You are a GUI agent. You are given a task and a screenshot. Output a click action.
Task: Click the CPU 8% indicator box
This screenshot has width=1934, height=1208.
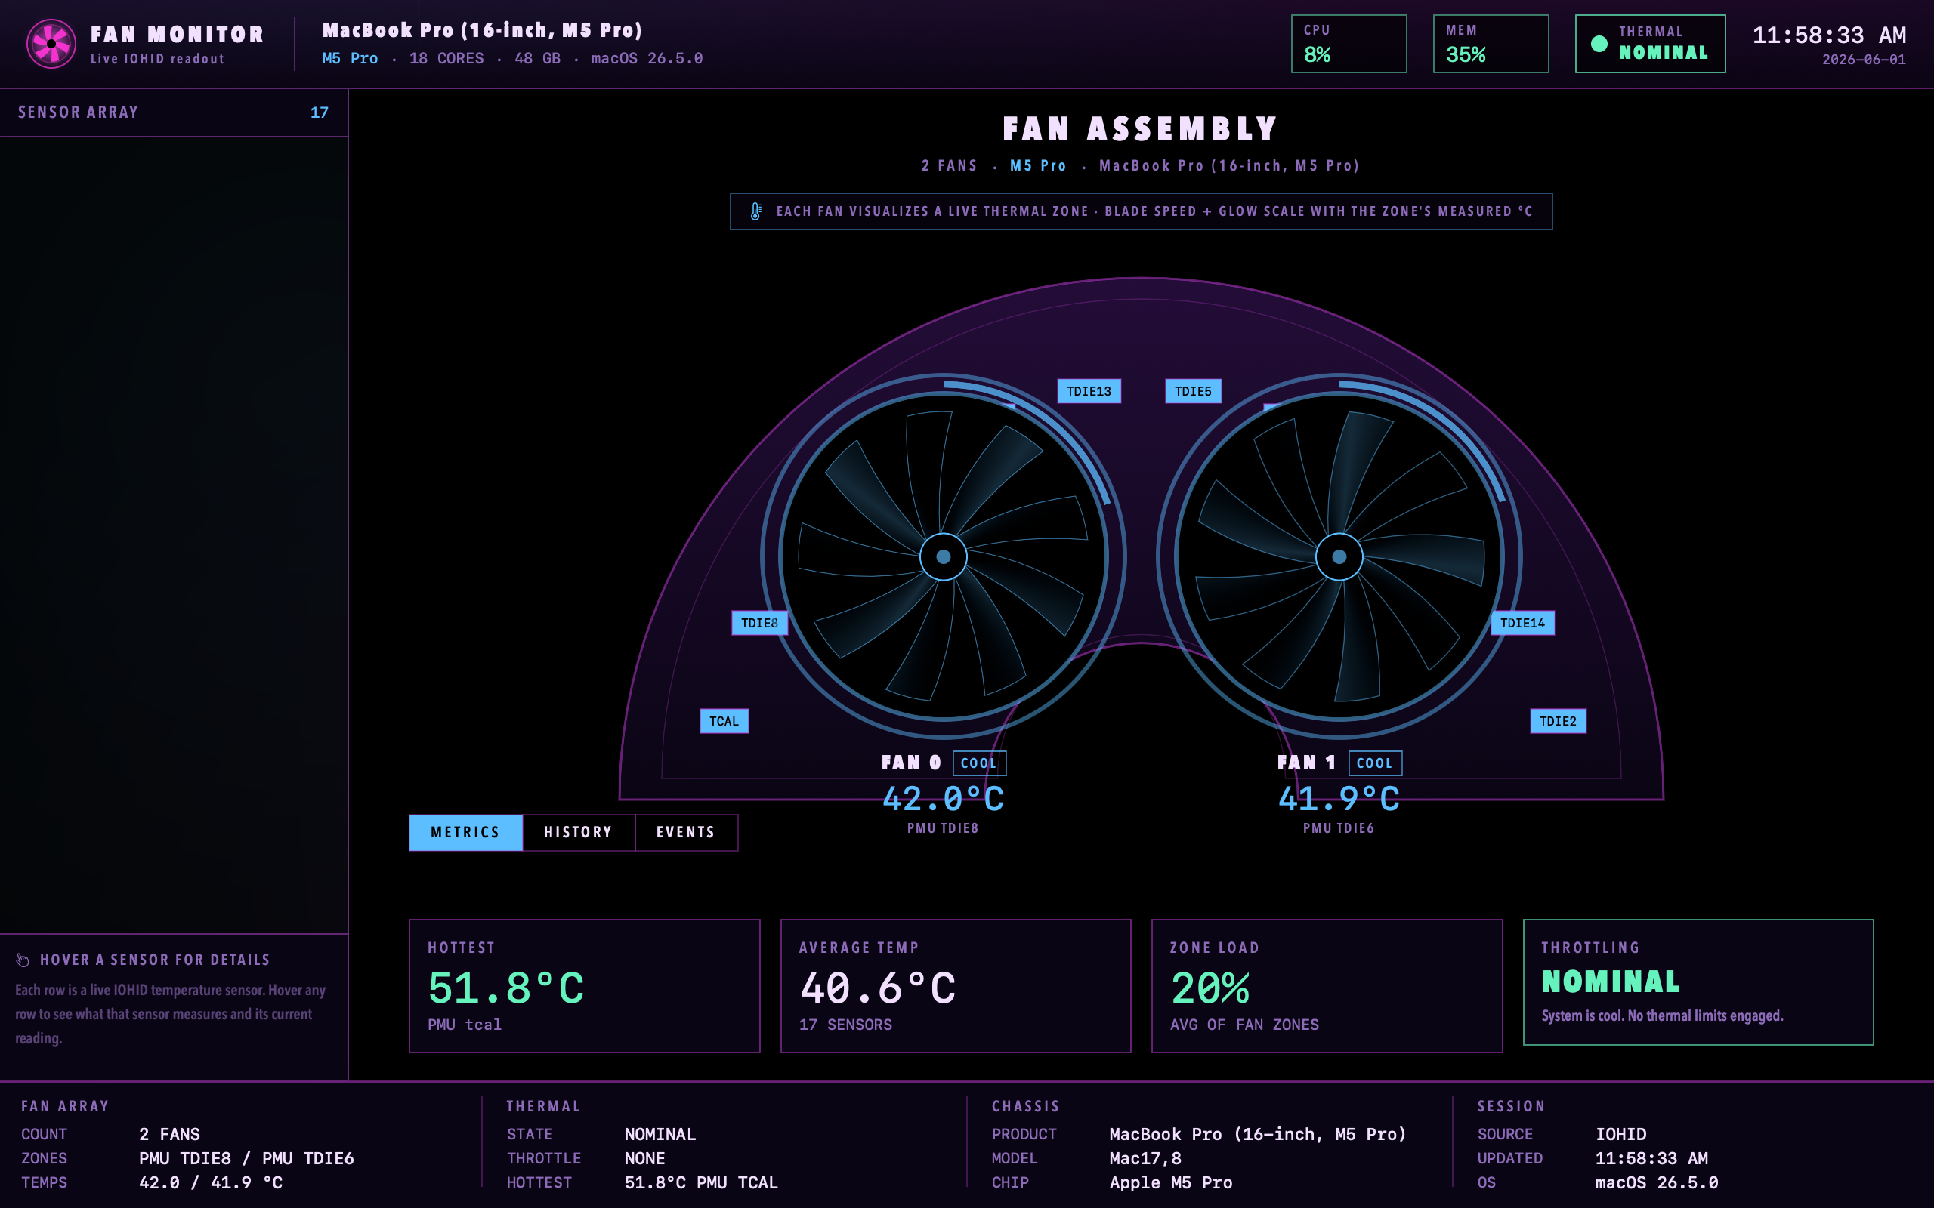tap(1349, 44)
